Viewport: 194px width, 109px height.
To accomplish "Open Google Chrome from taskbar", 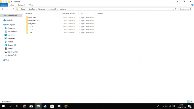I will coord(24,106).
